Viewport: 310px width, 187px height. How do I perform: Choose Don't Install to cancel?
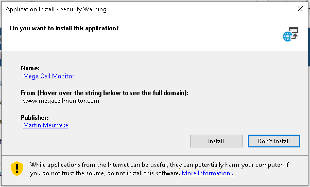click(x=274, y=141)
